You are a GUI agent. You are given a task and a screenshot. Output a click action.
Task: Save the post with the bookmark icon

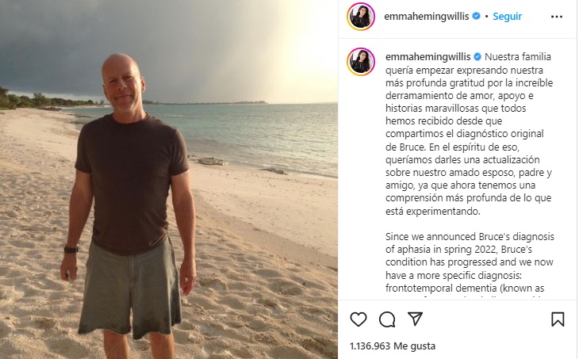point(558,319)
